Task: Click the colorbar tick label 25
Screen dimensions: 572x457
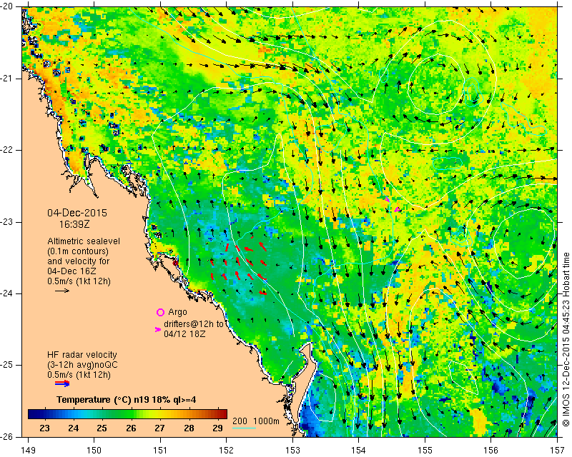Action: coord(102,428)
